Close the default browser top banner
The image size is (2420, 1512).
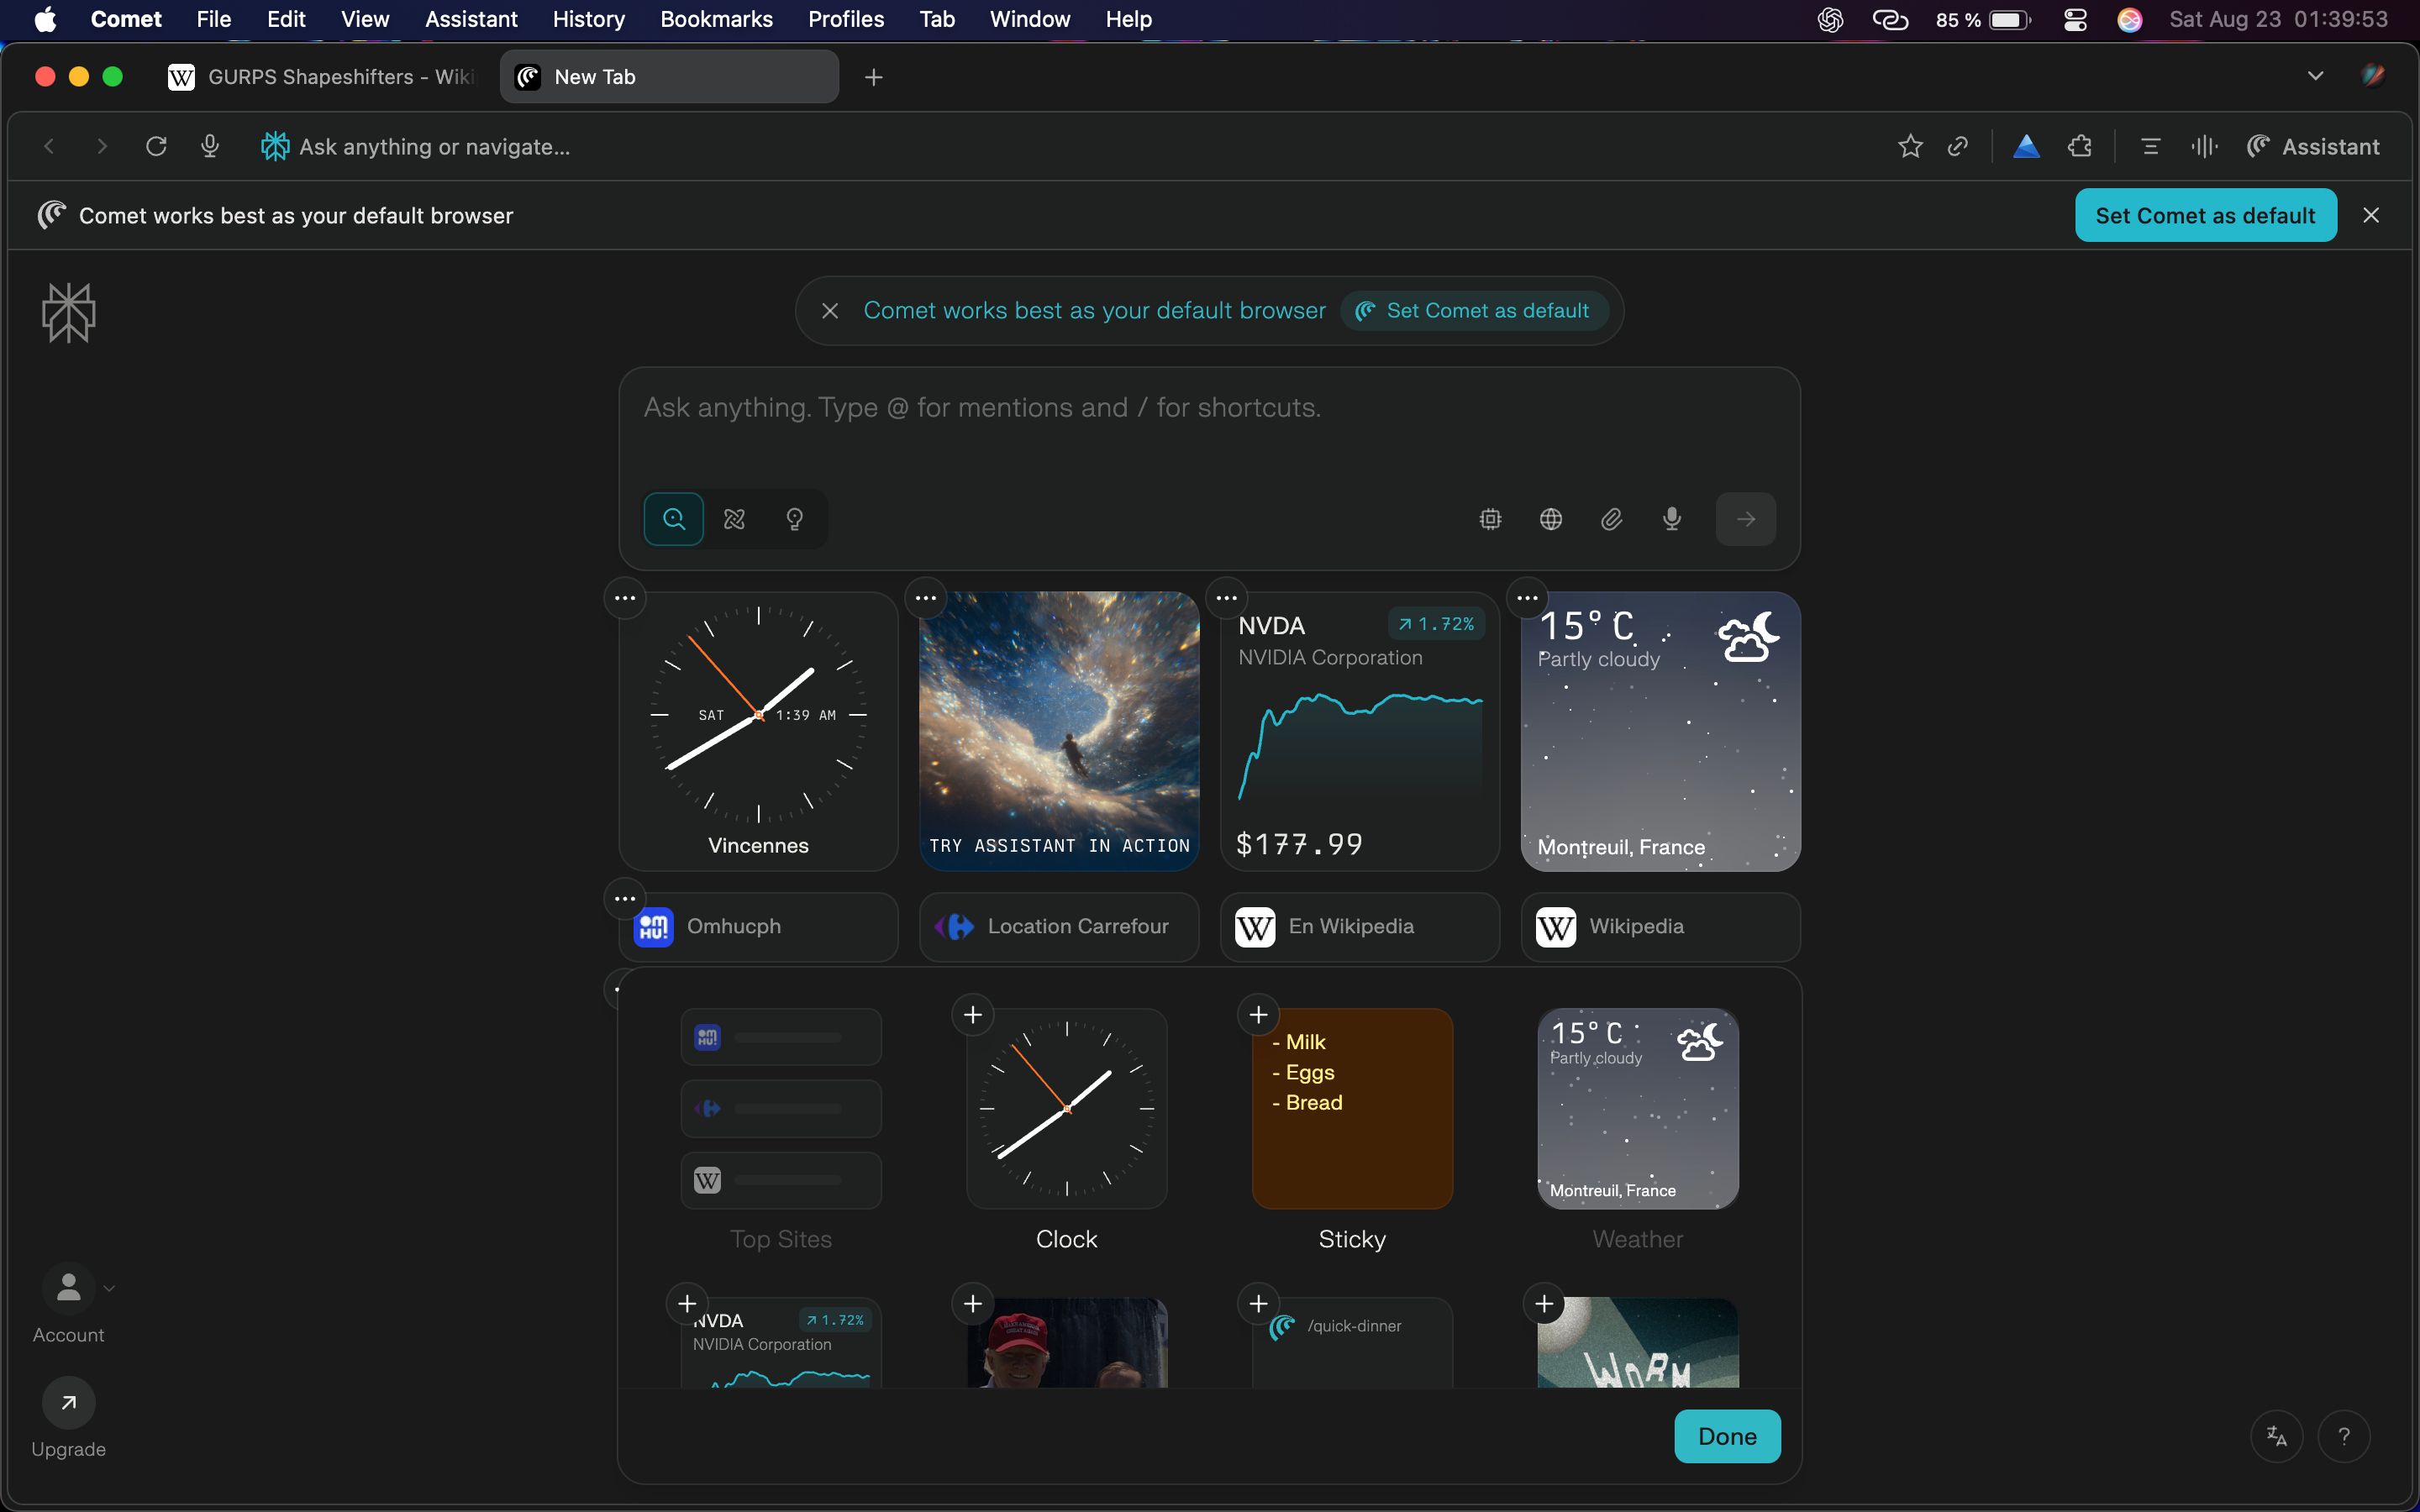point(2371,216)
